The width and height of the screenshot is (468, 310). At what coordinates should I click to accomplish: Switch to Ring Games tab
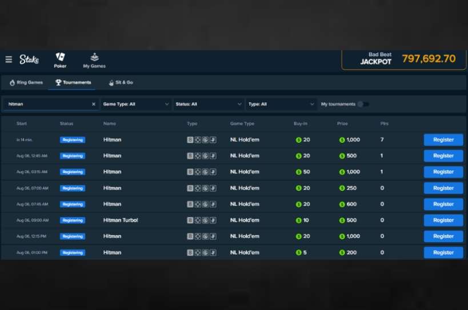point(26,83)
